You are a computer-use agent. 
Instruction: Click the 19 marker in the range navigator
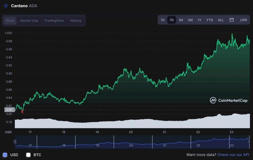(x=97, y=145)
